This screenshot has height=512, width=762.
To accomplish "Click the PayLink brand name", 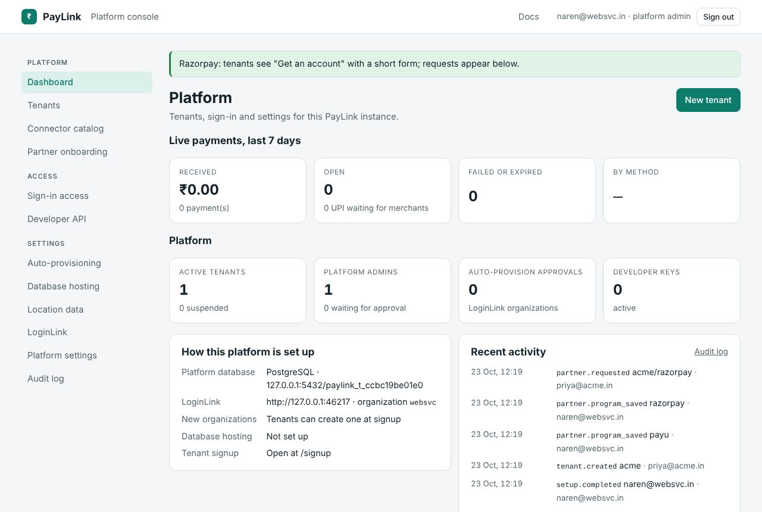I will 62,17.
